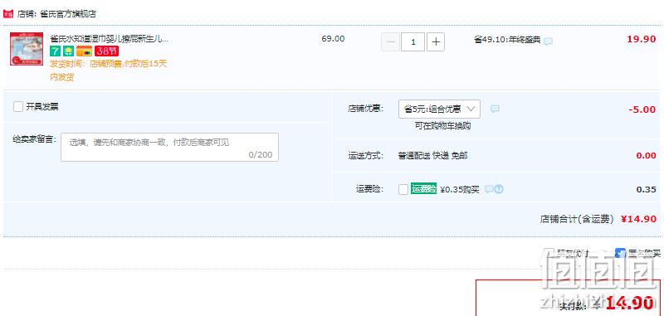Image resolution: width=664 pixels, height=316 pixels.
Task: Click the red item price 19.90
Action: [641, 39]
